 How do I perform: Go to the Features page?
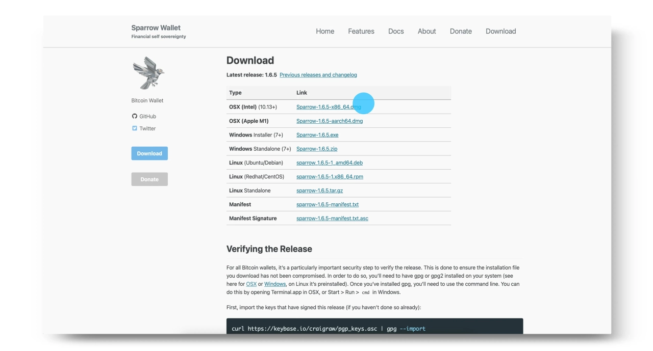(x=361, y=31)
